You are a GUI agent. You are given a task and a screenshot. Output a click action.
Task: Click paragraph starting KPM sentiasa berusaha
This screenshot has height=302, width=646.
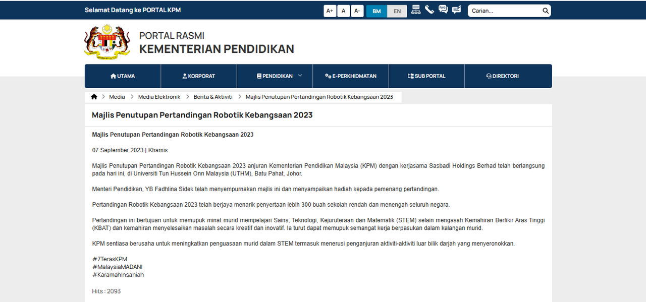click(303, 244)
